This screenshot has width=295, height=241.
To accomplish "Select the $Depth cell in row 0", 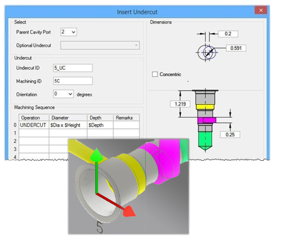I will click(x=100, y=125).
